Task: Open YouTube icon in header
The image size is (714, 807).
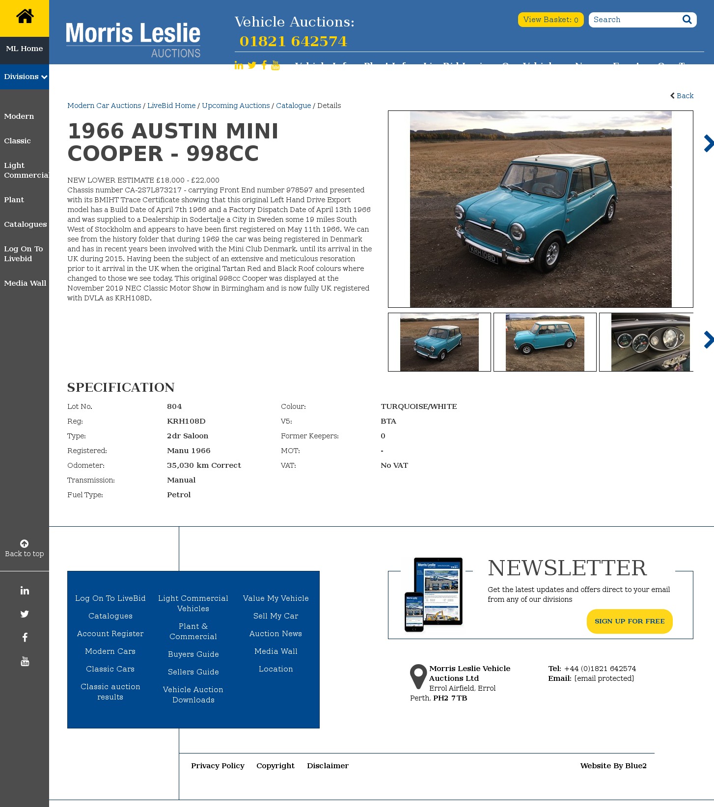Action: tap(275, 65)
